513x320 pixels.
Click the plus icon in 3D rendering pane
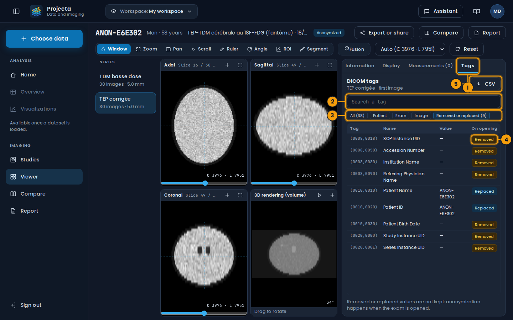pyautogui.click(x=332, y=195)
